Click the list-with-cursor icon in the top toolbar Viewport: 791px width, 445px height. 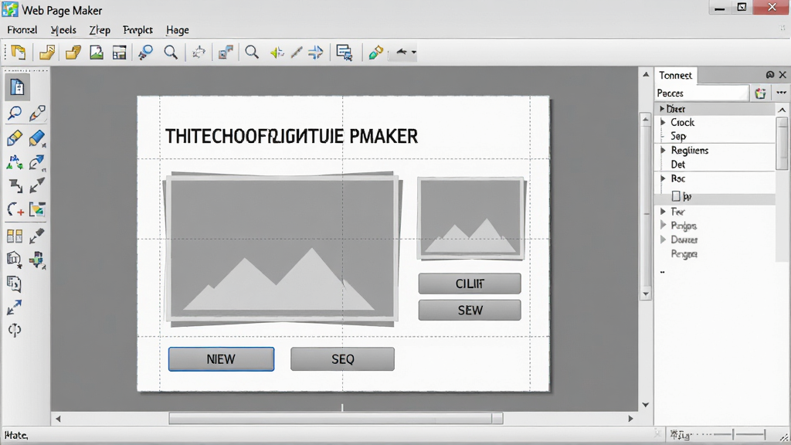(x=344, y=52)
